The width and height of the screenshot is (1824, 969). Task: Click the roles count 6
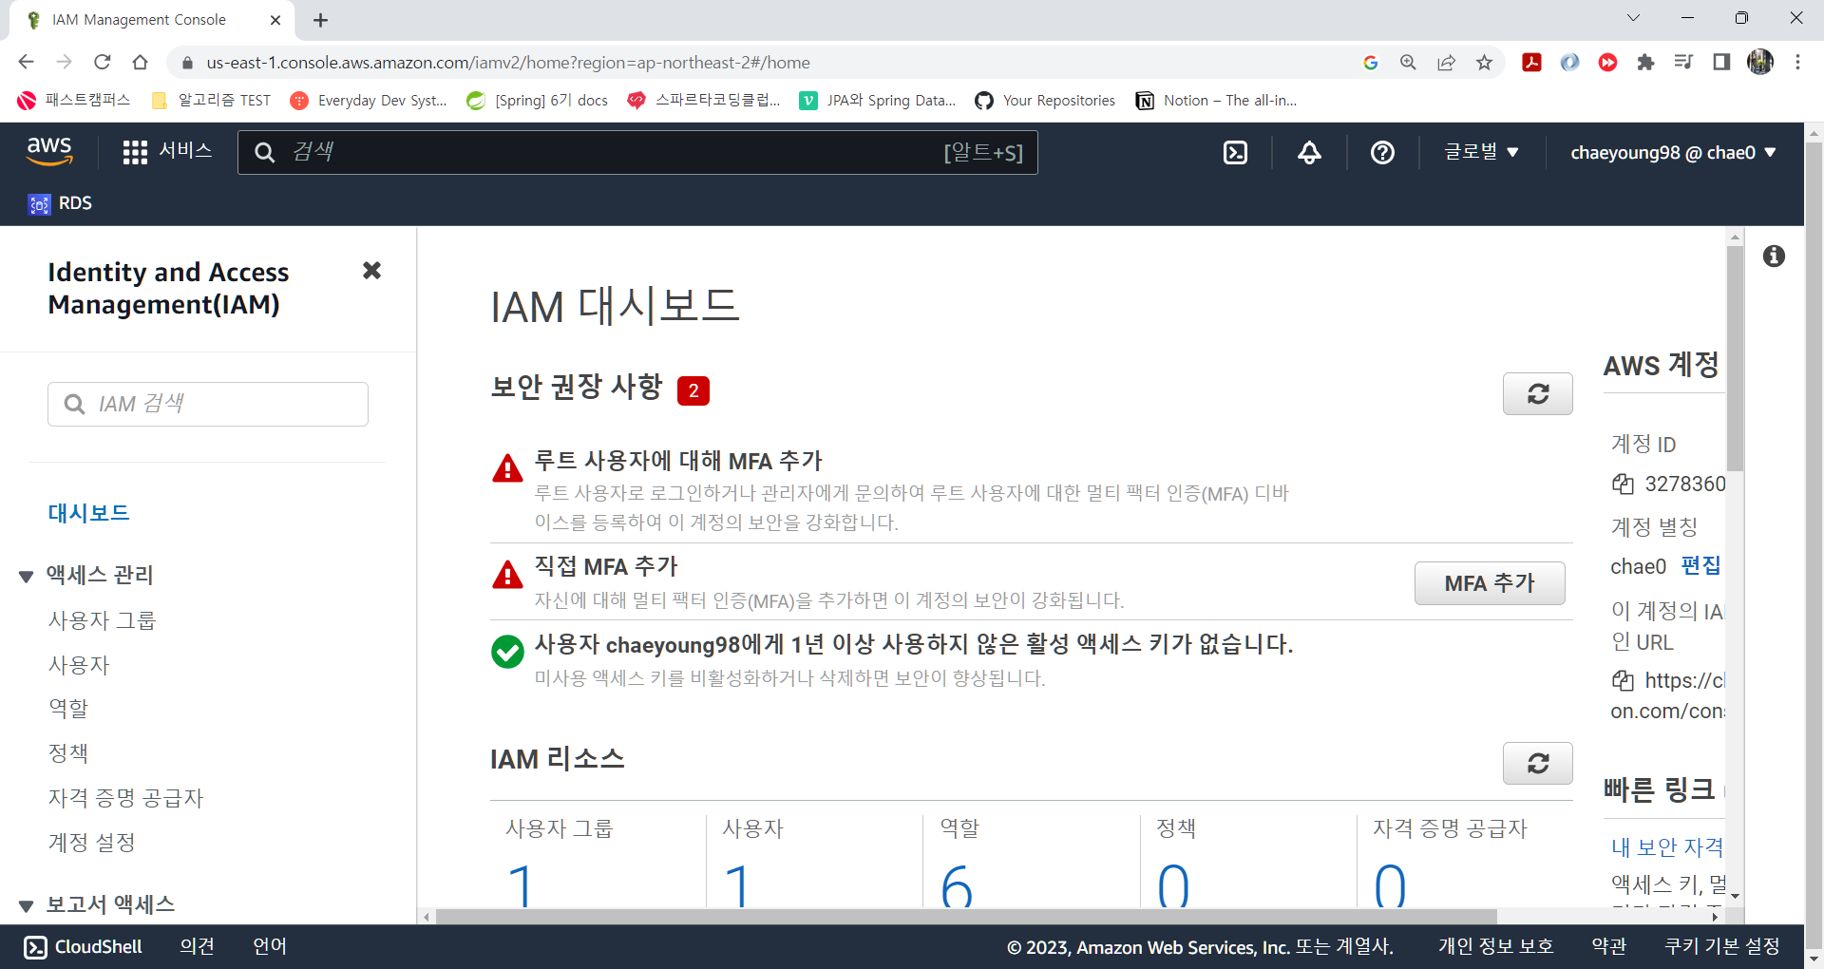pyautogui.click(x=957, y=885)
